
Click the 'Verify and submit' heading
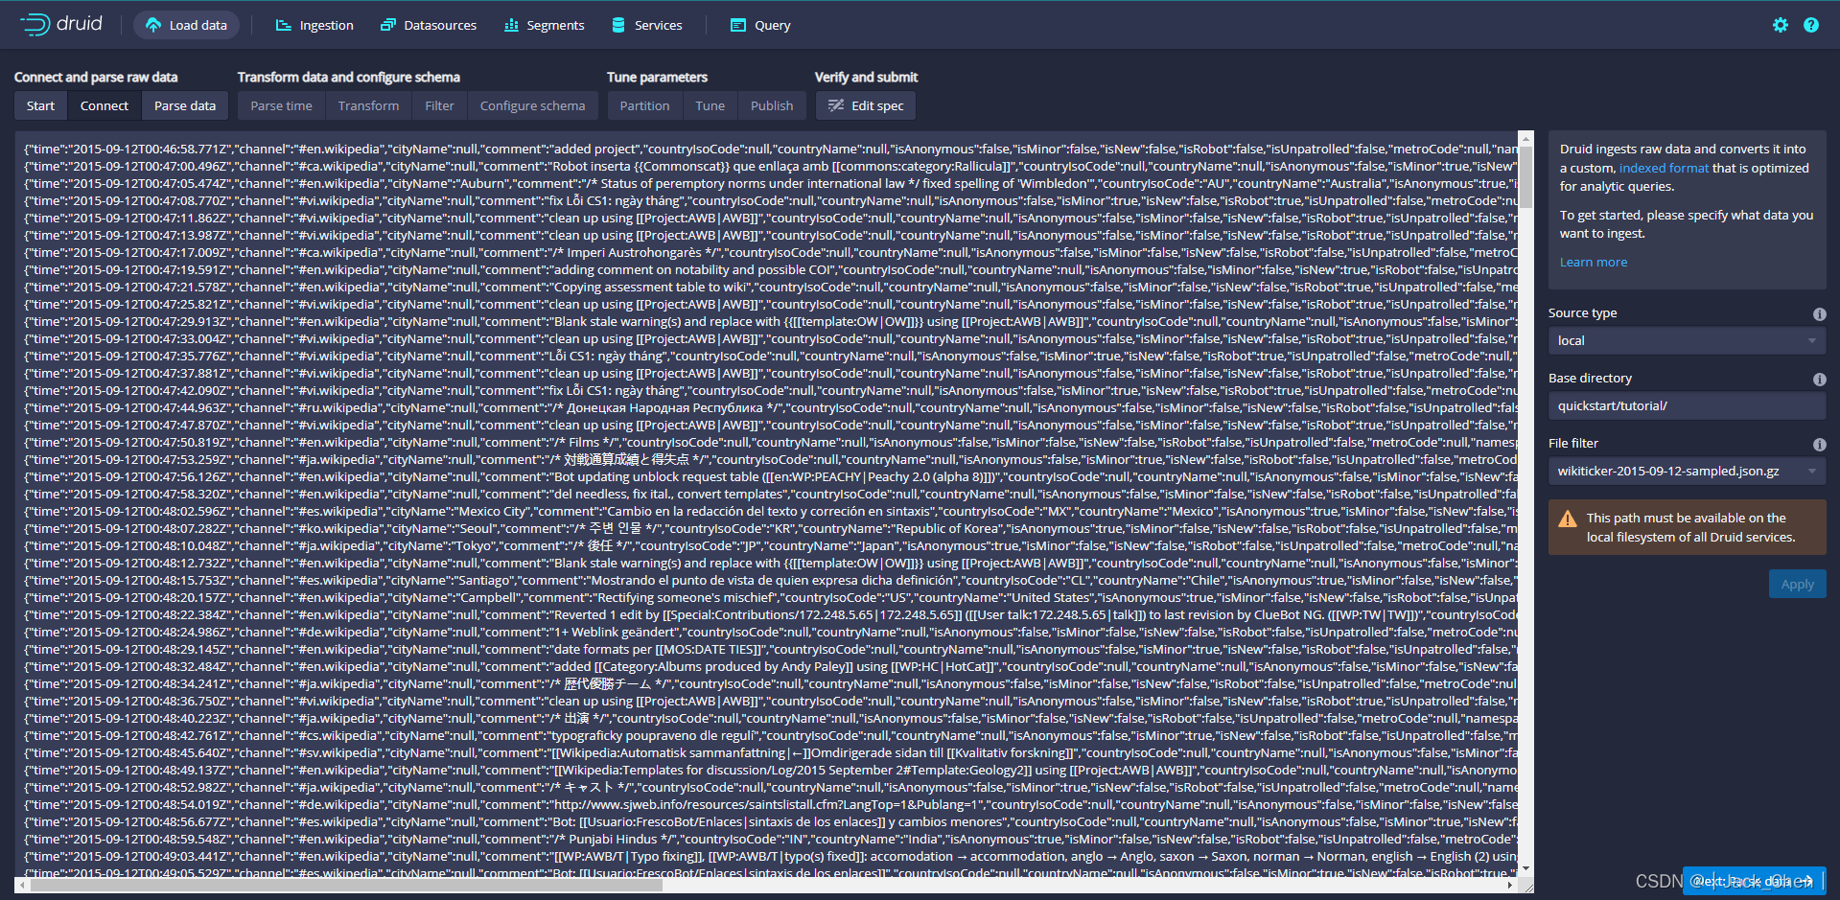point(866,77)
